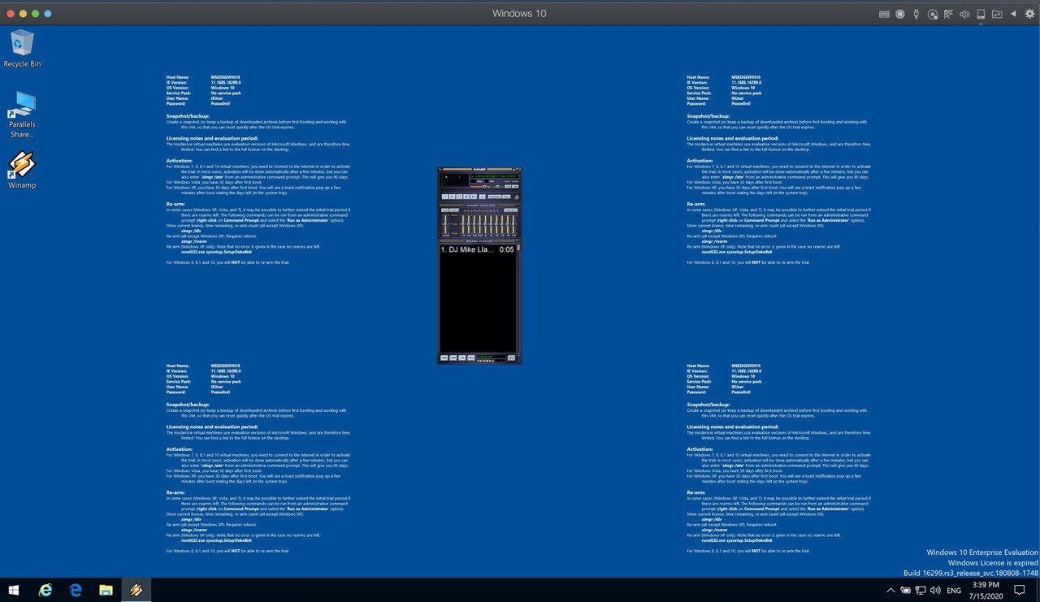Screen dimensions: 1040x602
Task: Click Winamp Previous track button
Action: (x=445, y=197)
